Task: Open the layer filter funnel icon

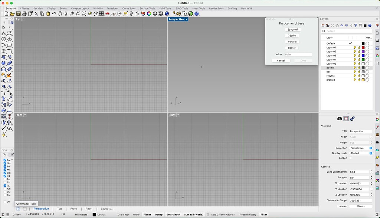Action: click(x=356, y=25)
